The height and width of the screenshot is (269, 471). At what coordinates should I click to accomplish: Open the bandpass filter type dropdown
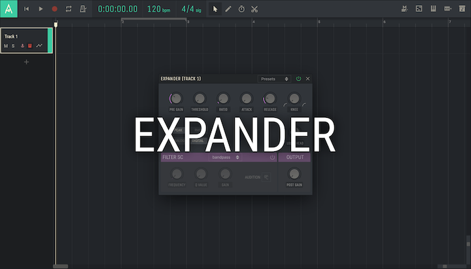[225, 157]
